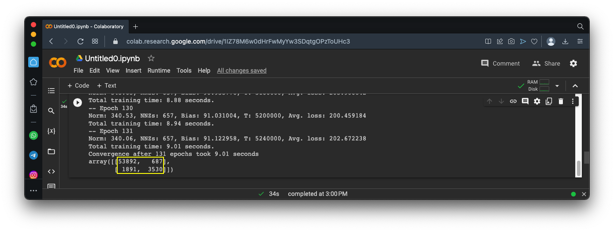Viewport: 614px width, 232px height.
Task: Take a snapshot with camera icon
Action: (511, 41)
